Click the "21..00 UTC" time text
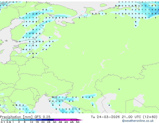Screen dimensions: 159x123 pos(131,117)
